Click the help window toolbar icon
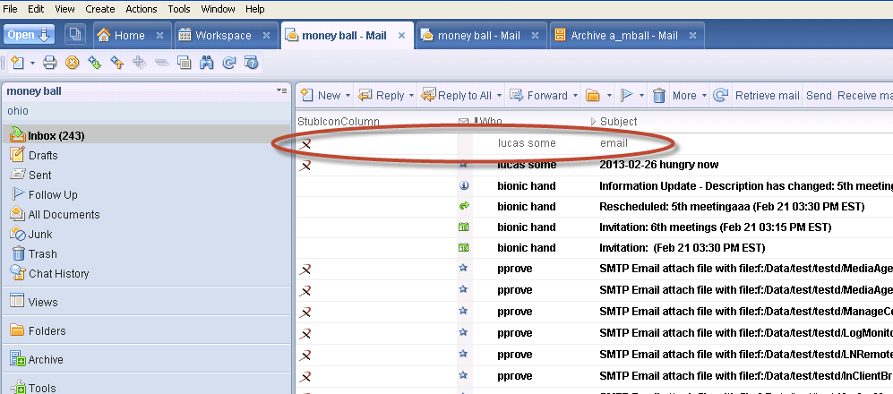 tap(251, 63)
